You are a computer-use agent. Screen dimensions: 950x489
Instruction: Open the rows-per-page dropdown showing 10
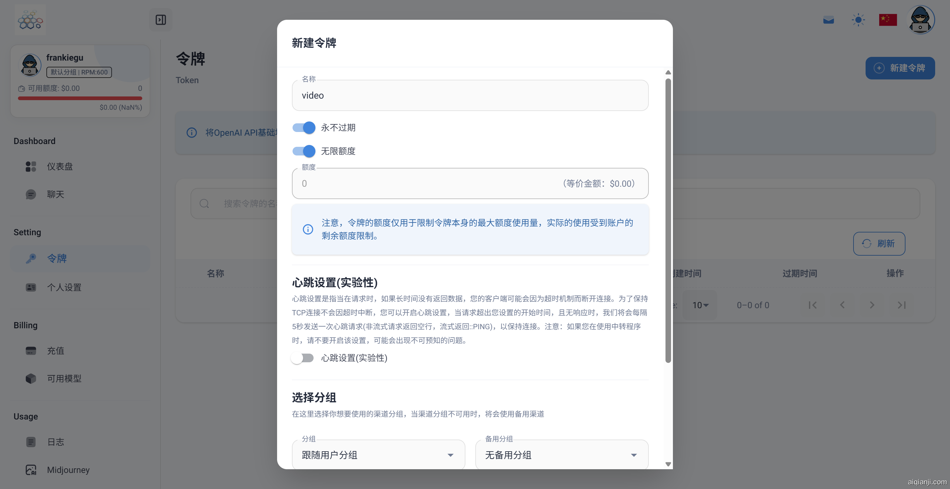point(700,305)
